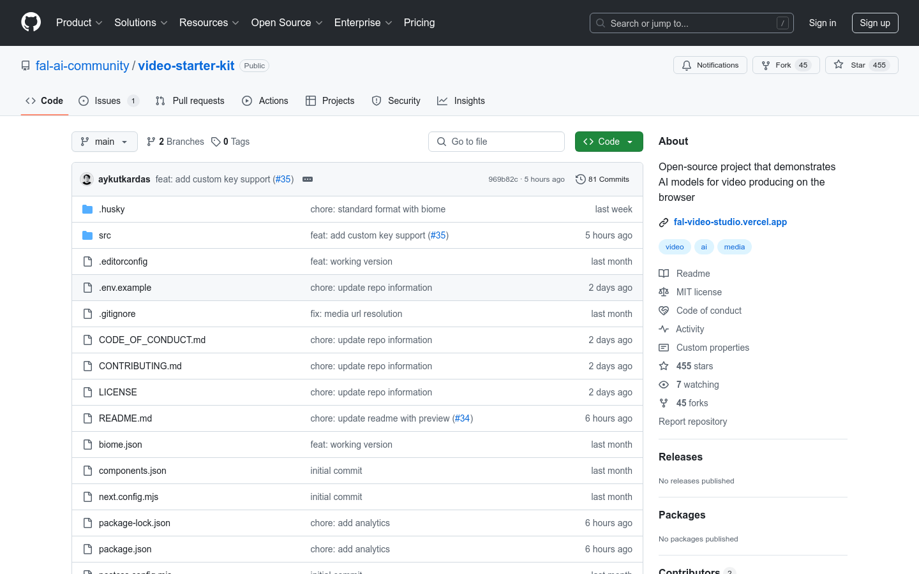Image resolution: width=919 pixels, height=574 pixels.
Task: Expand the Resources menu
Action: (209, 22)
